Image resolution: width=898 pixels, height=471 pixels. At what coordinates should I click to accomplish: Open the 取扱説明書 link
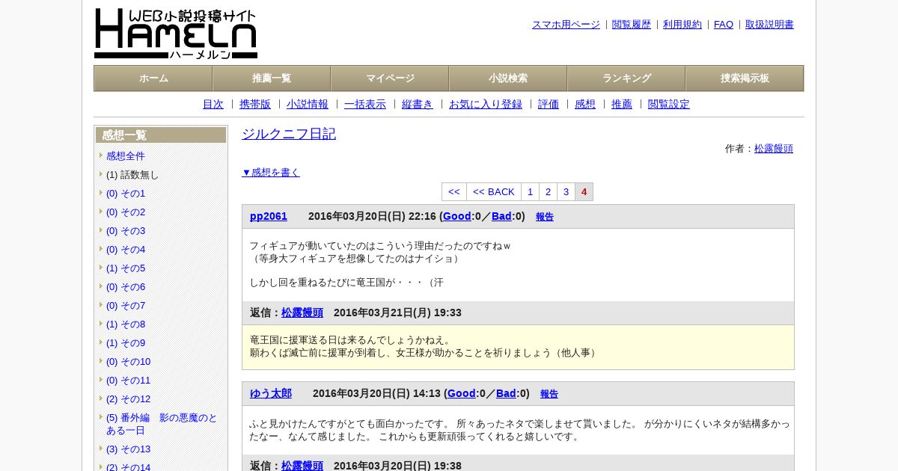point(769,25)
